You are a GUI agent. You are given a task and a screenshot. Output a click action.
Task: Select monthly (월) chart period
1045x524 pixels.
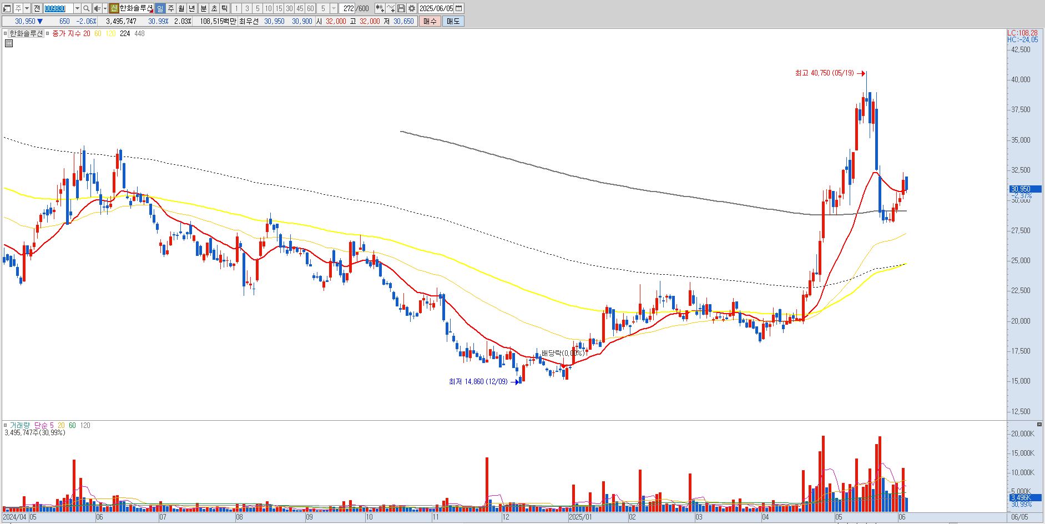[x=181, y=8]
